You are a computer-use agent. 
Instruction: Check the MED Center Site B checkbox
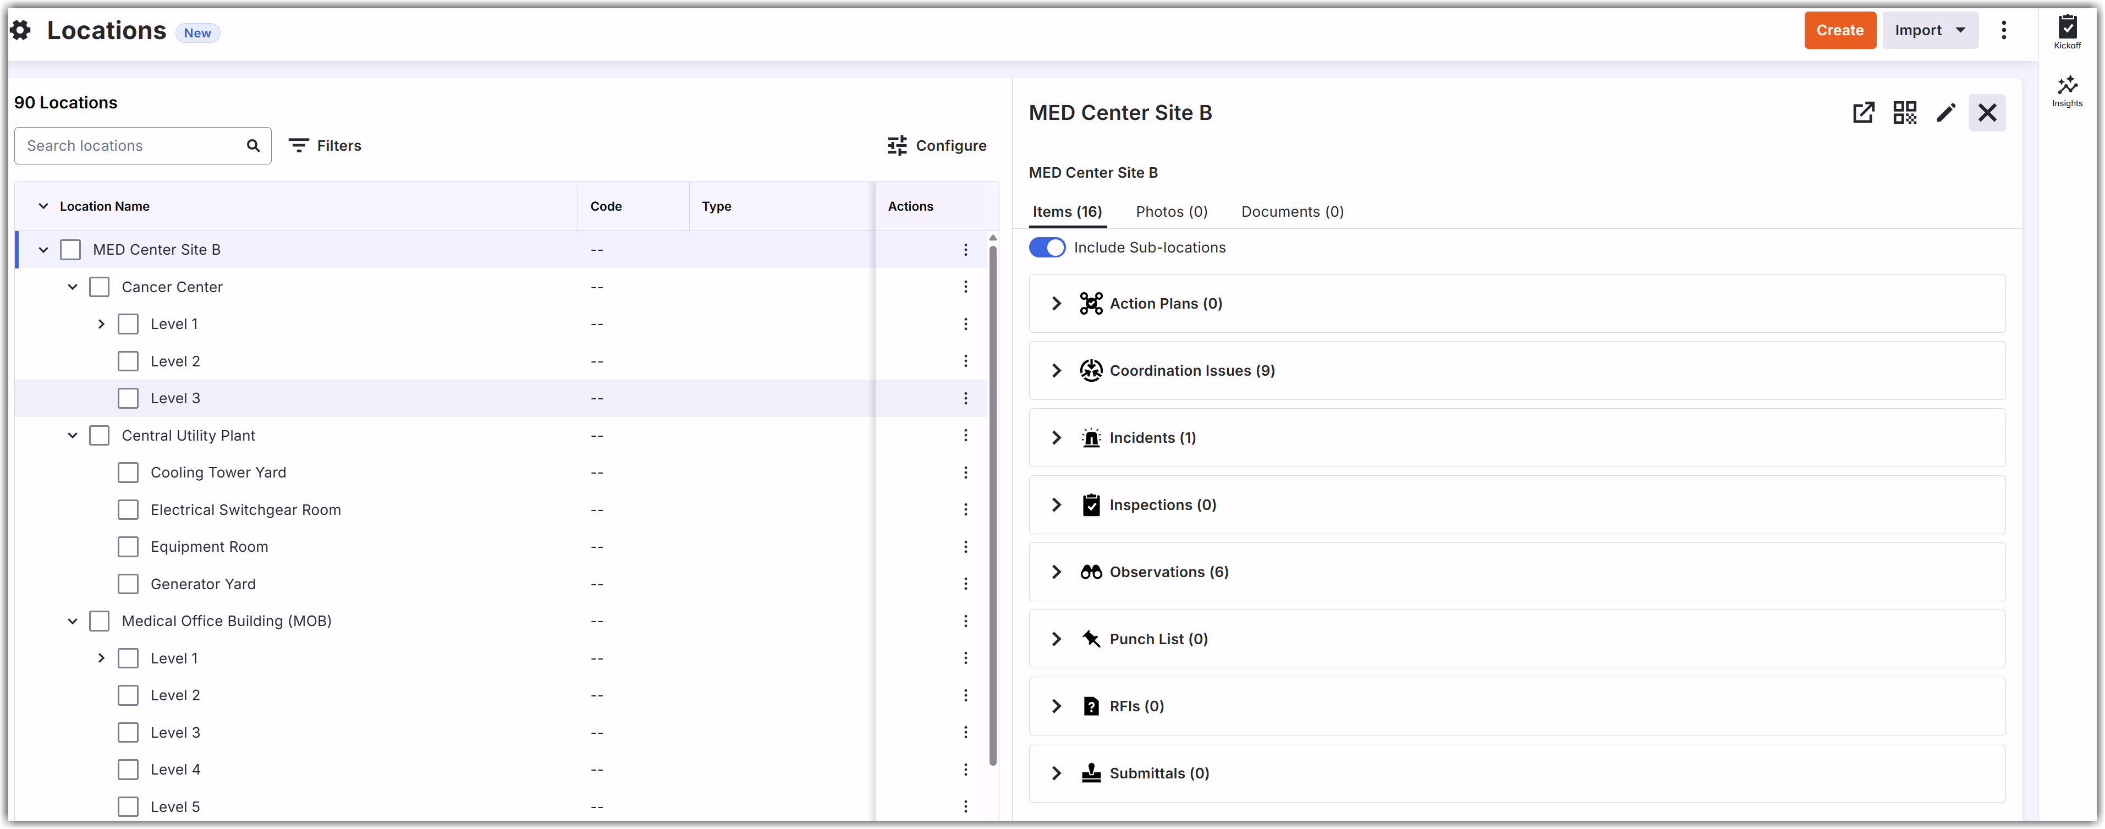pos(70,249)
